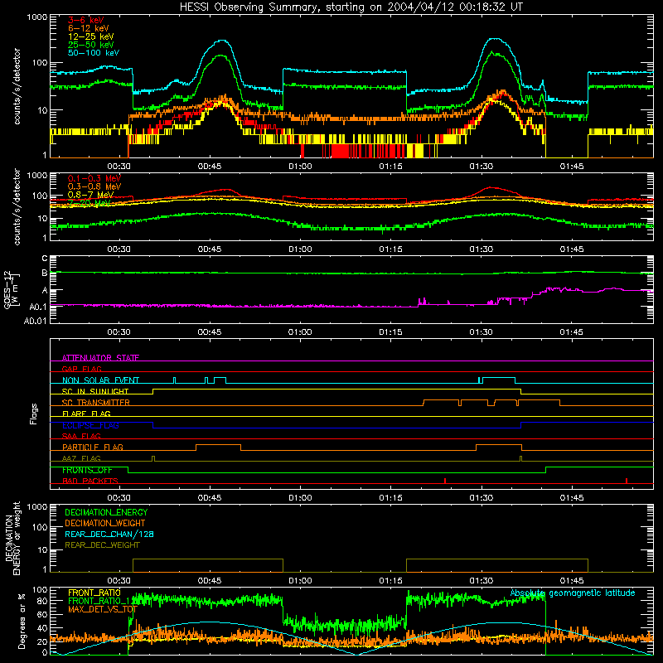Click the Flags panel axis label
663x663 pixels.
point(34,414)
